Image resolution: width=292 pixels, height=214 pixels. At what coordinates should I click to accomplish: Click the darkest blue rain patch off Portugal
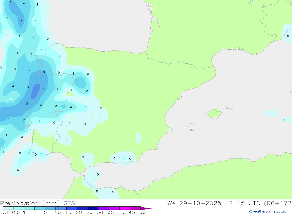point(36,91)
